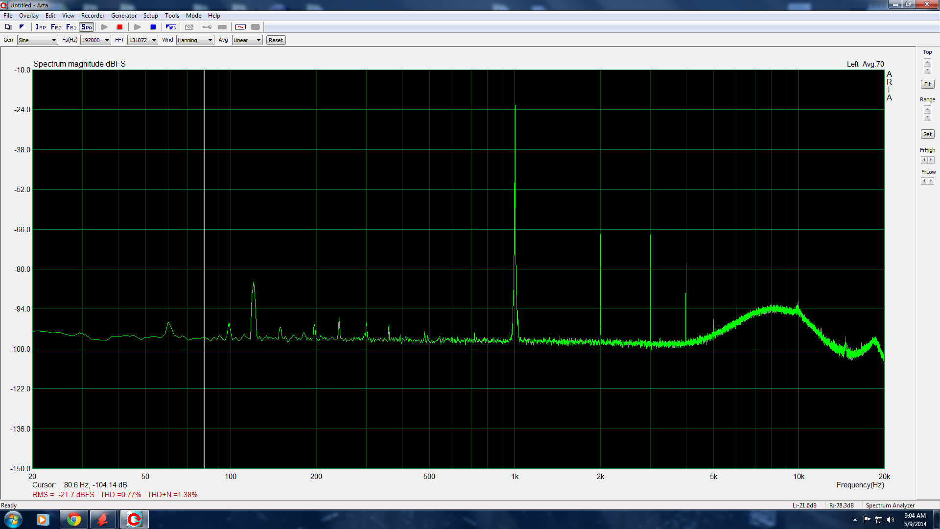Image resolution: width=940 pixels, height=529 pixels.
Task: Decrease Range with down arrow
Action: [x=927, y=117]
